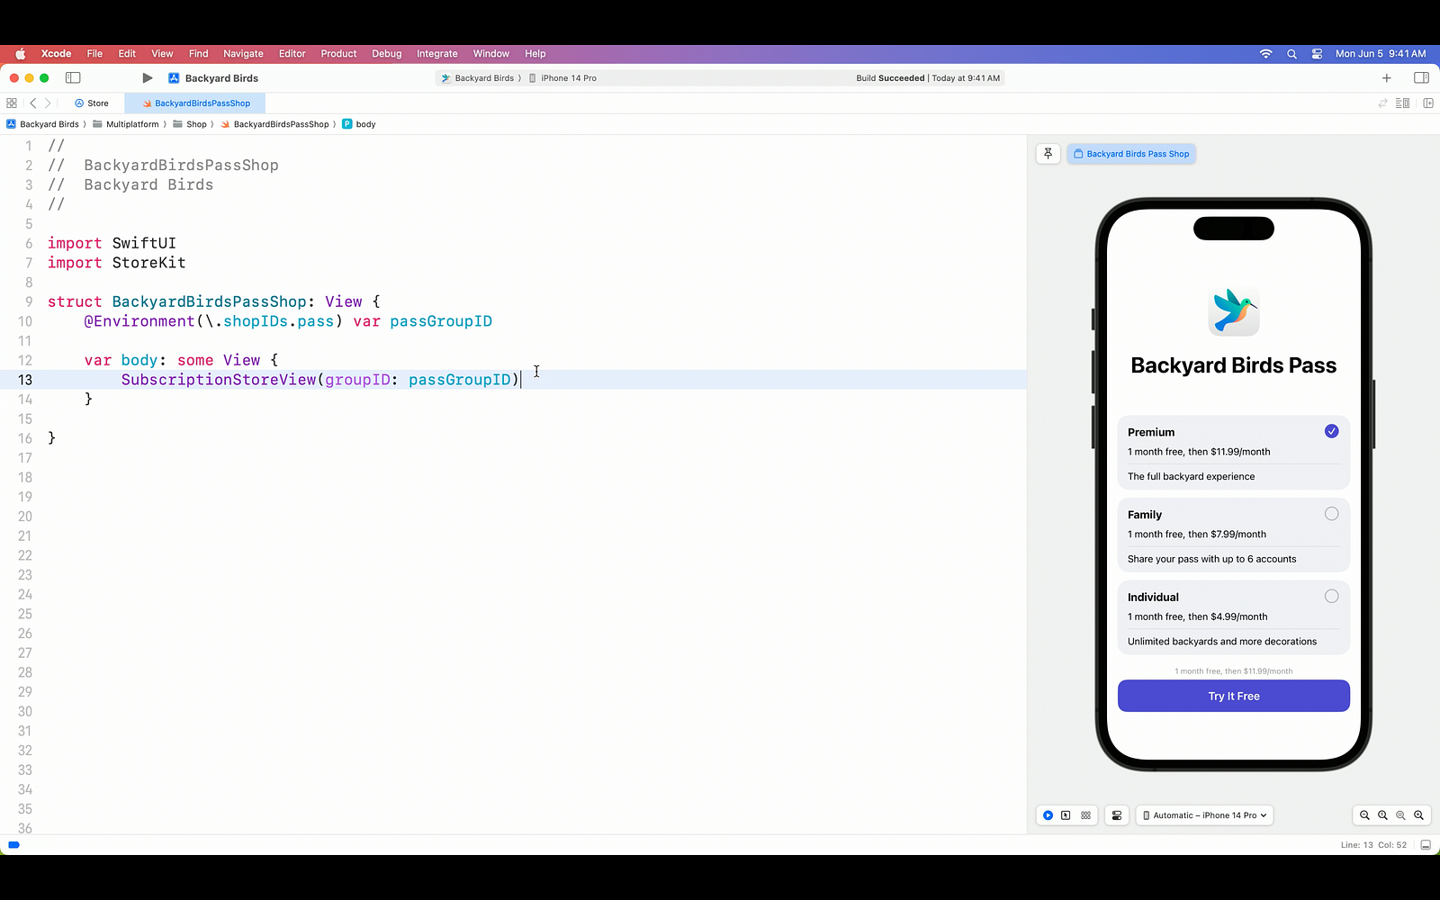The width and height of the screenshot is (1440, 900).
Task: Switch preview to selectable mode
Action: [x=1066, y=815]
